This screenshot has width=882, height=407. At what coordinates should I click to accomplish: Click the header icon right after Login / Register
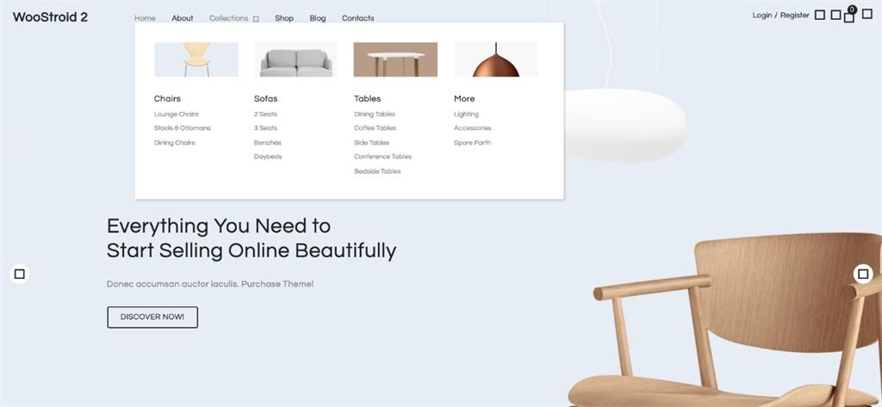click(x=820, y=15)
